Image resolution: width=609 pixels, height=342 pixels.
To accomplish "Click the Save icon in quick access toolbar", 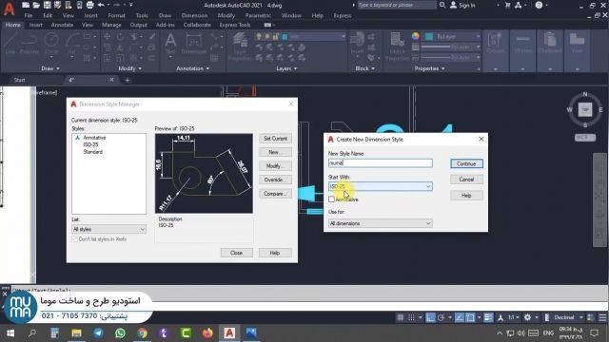I will coord(47,5).
